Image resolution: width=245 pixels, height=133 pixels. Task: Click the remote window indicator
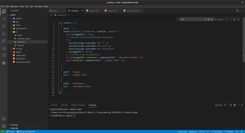[x=2, y=132]
